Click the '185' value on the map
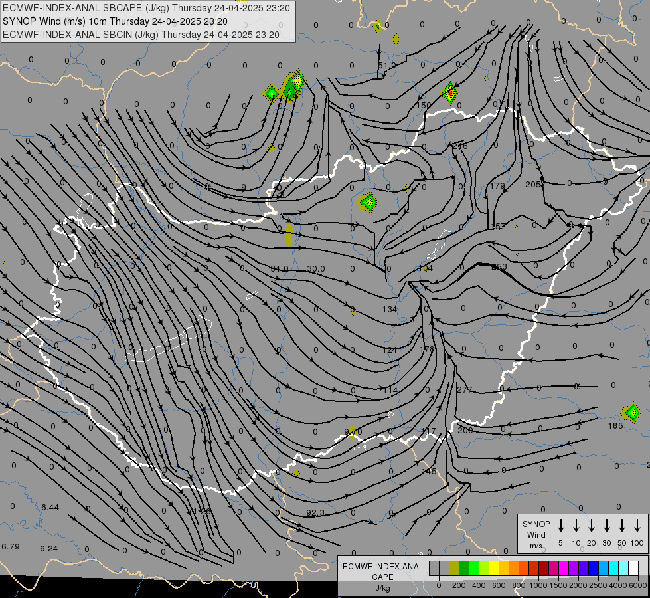650x598 pixels. coord(615,425)
